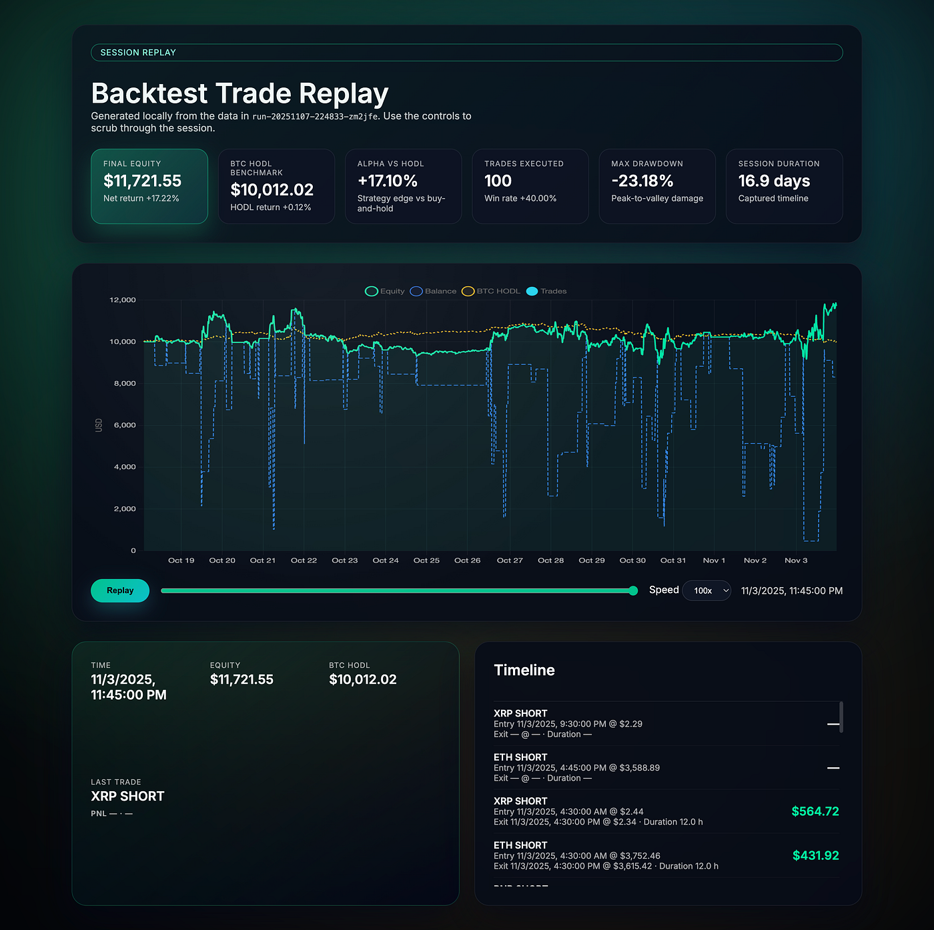
Task: Click the 11/3/2025, 11:45:00 PM replay timestamp
Action: [792, 590]
